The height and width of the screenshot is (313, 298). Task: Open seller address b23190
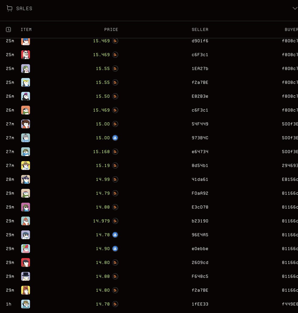click(200, 221)
